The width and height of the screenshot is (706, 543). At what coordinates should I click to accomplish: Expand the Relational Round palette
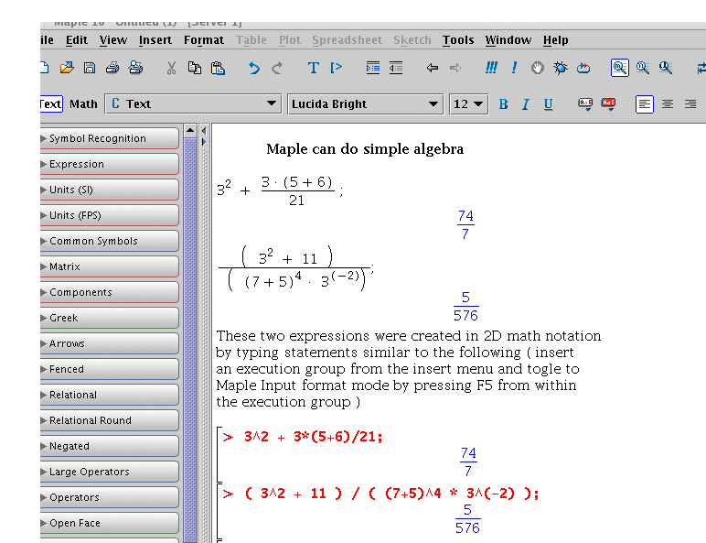(110, 421)
